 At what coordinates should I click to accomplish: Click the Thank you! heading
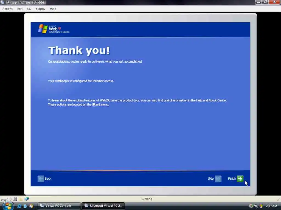79,50
